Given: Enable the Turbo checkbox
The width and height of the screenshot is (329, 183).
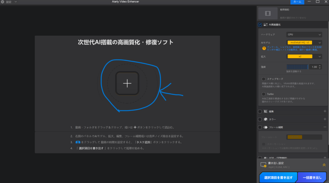Looking at the screenshot, I should point(264,94).
